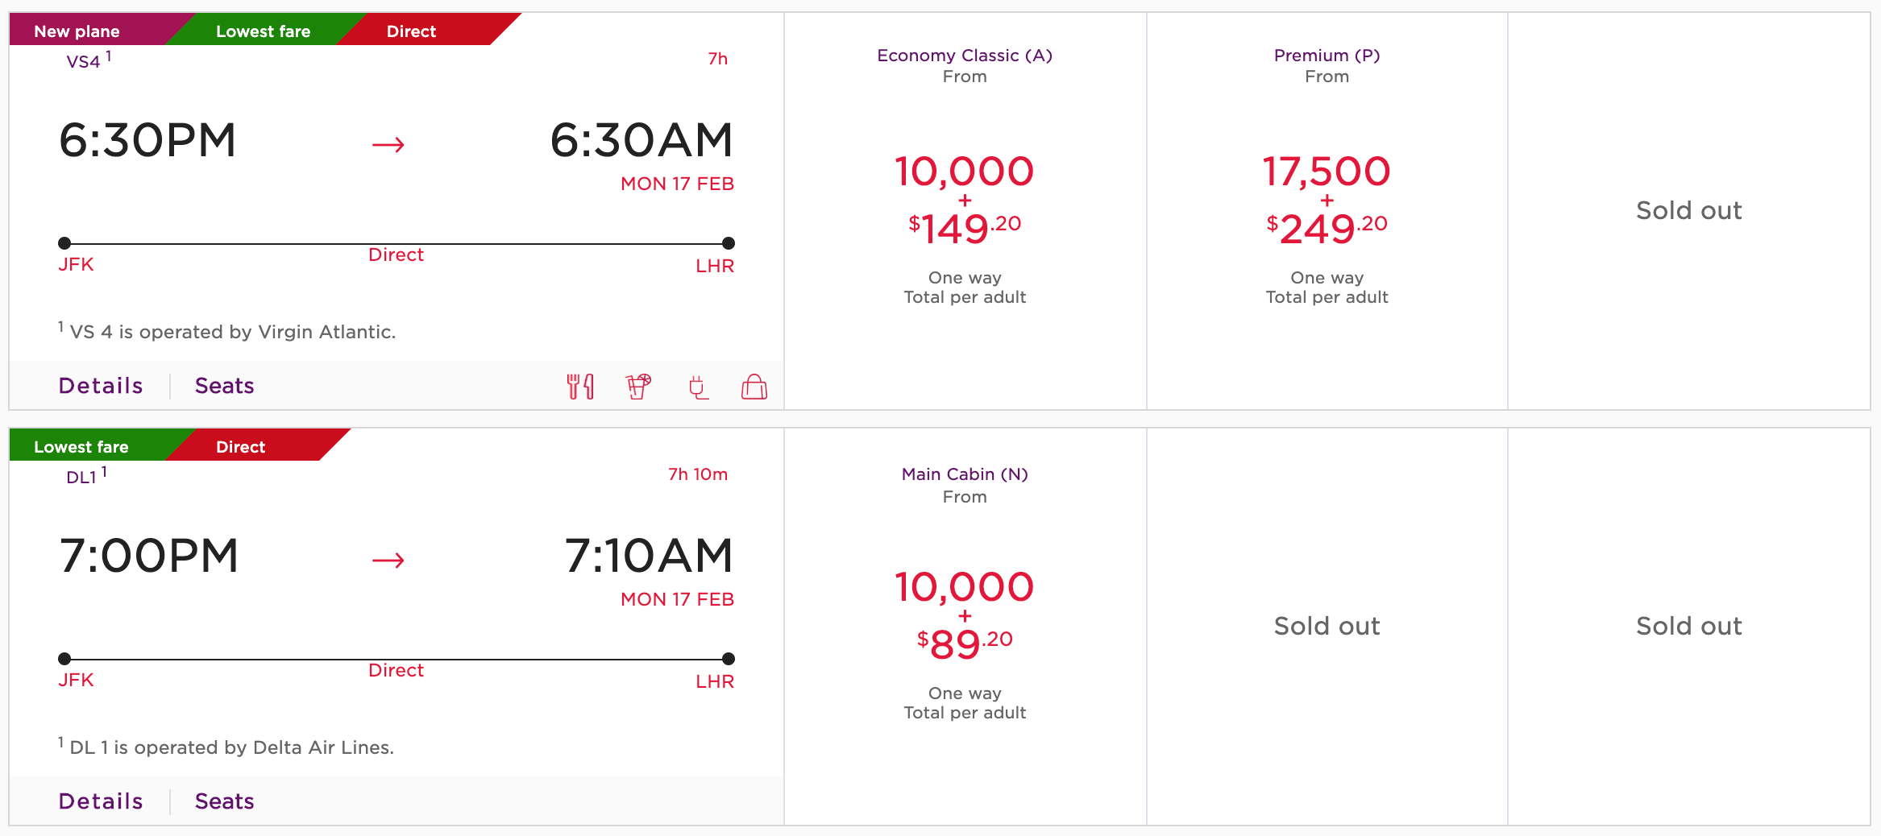Image resolution: width=1881 pixels, height=836 pixels.
Task: Click the VS4 flight number label
Action: 84,61
